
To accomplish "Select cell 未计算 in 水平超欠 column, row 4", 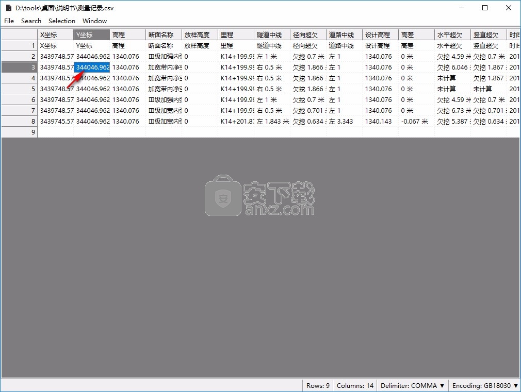I will coord(452,78).
